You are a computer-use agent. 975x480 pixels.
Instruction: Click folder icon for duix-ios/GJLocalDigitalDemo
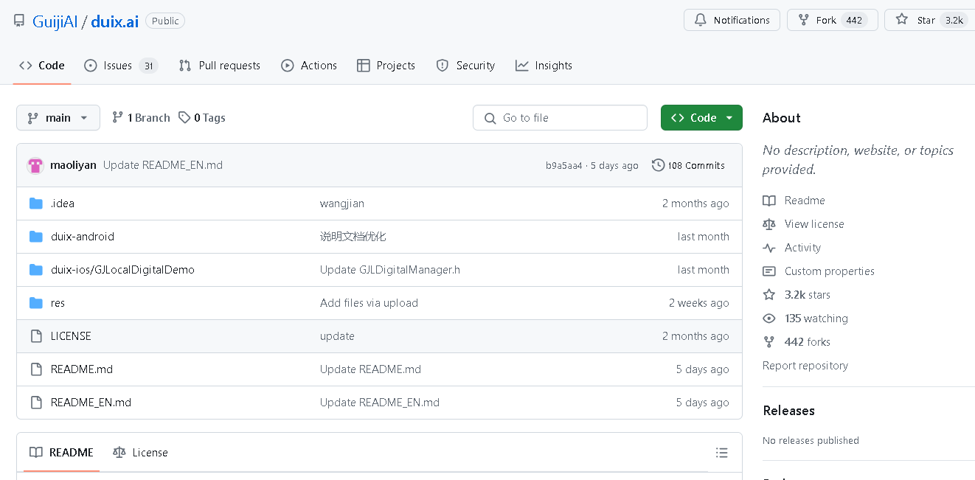click(x=36, y=270)
